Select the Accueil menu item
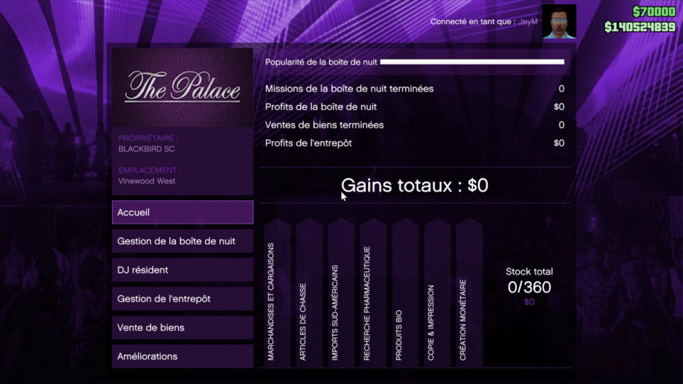The image size is (683, 384). pos(182,212)
